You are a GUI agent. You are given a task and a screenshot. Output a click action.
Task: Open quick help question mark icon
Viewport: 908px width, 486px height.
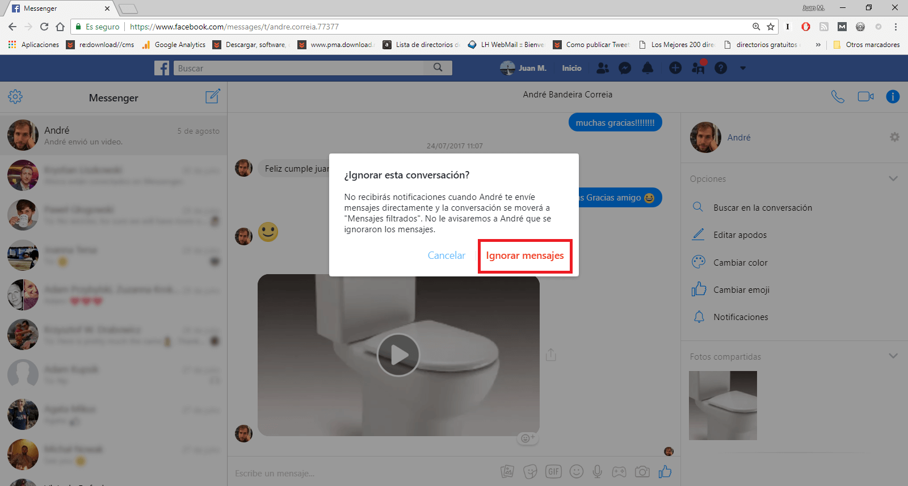(721, 68)
